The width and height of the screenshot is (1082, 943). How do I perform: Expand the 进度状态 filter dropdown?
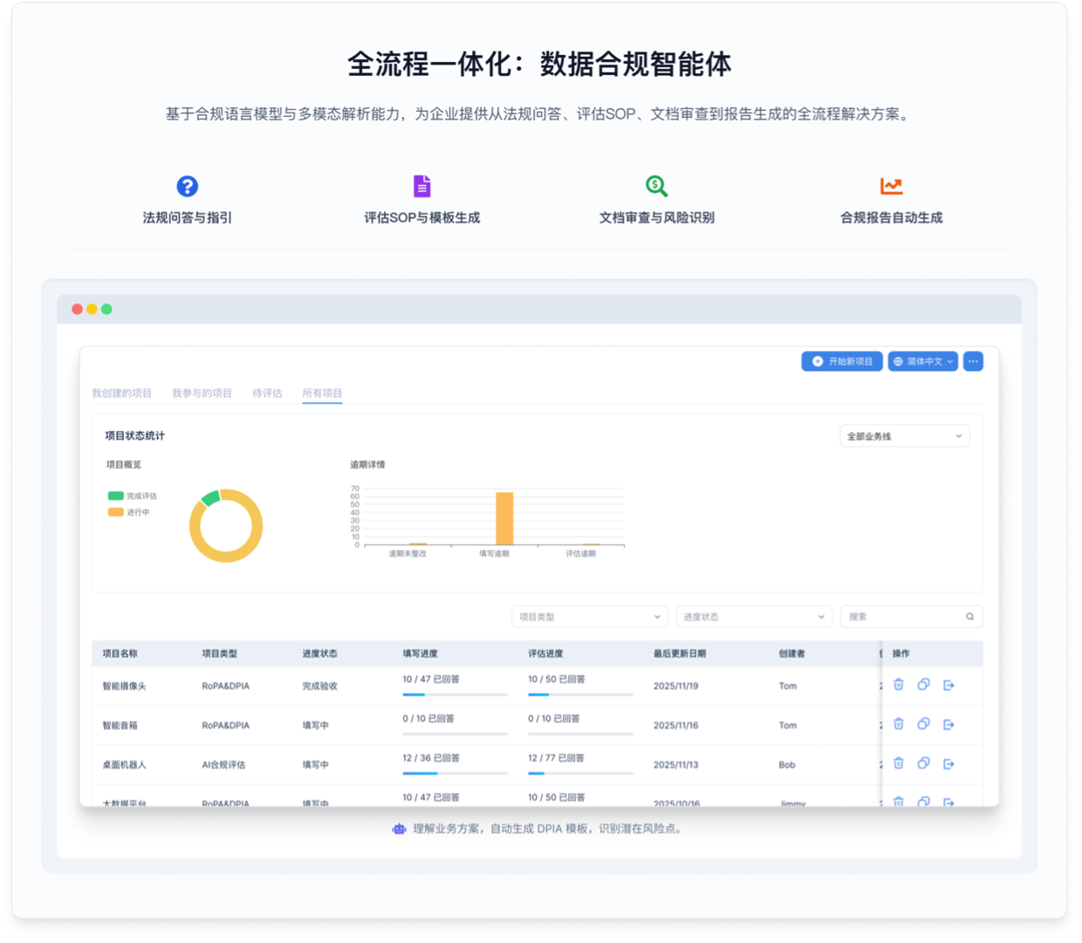754,617
